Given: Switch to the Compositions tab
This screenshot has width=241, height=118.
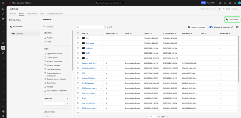Looking at the screenshot, I should tap(32, 14).
